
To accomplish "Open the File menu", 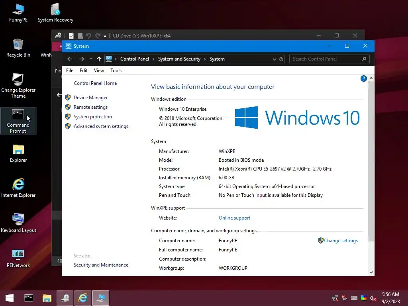I will point(70,71).
